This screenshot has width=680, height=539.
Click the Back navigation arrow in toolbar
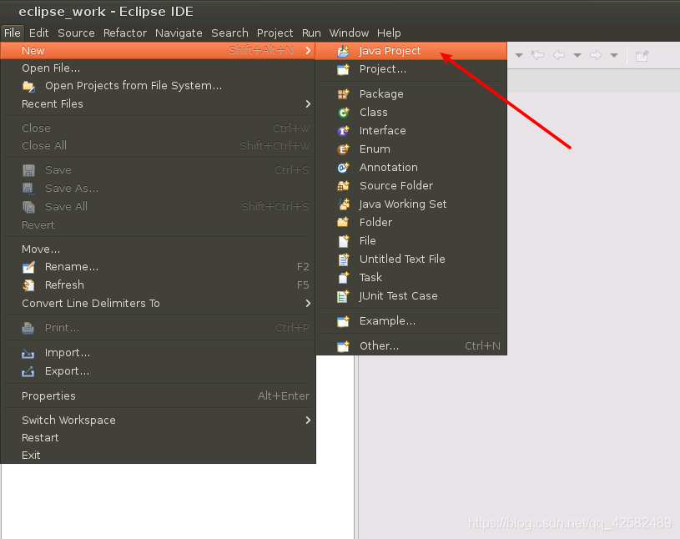[559, 55]
